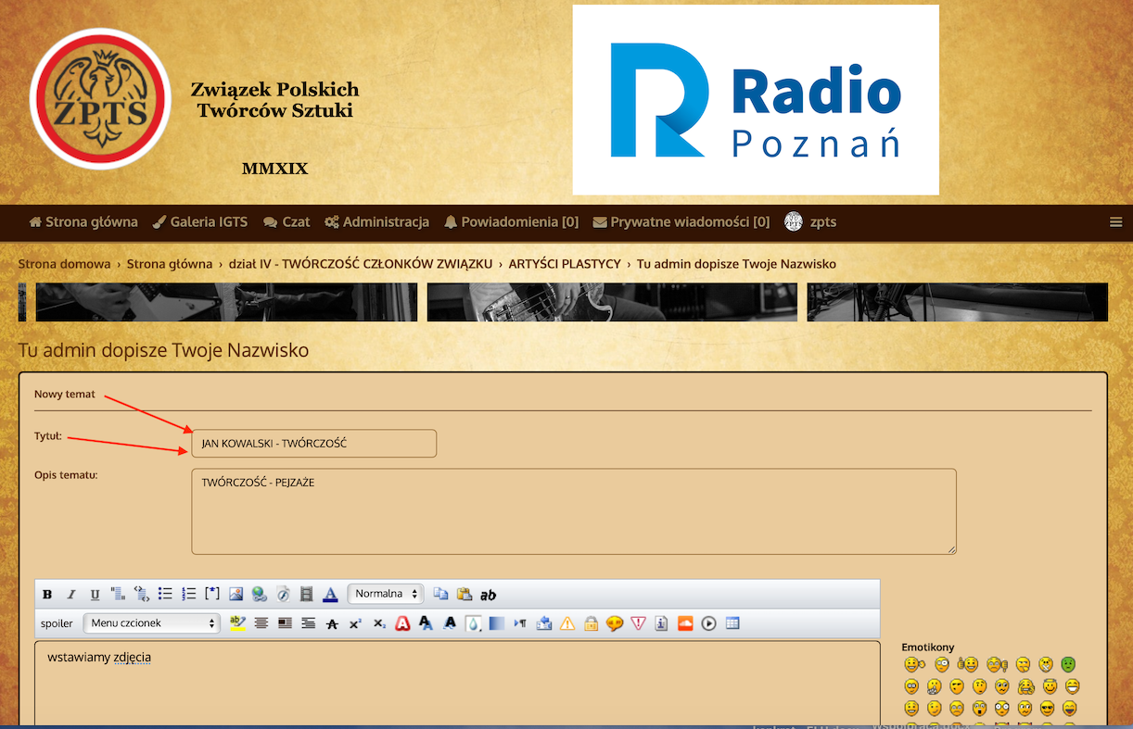Click the spoiler button in toolbar
This screenshot has height=729, width=1133.
[57, 623]
